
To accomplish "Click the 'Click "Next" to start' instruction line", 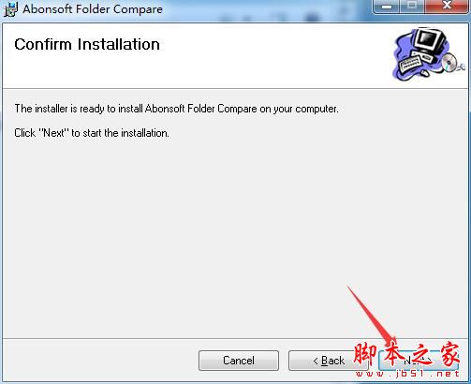I will pyautogui.click(x=92, y=133).
